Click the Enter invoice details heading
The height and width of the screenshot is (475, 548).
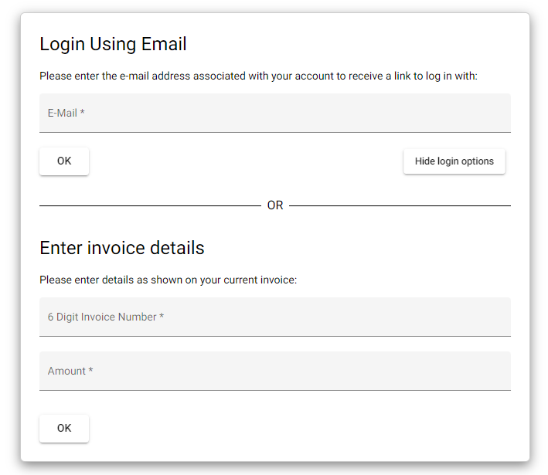122,248
